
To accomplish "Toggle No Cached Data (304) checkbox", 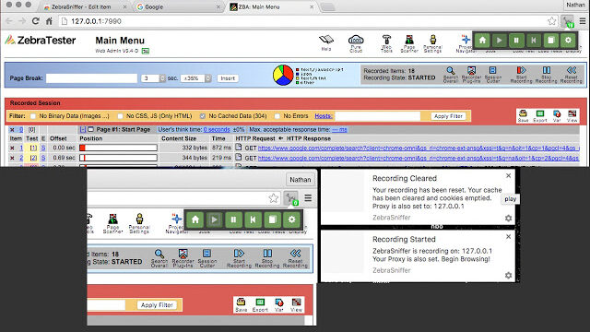I will tap(203, 116).
